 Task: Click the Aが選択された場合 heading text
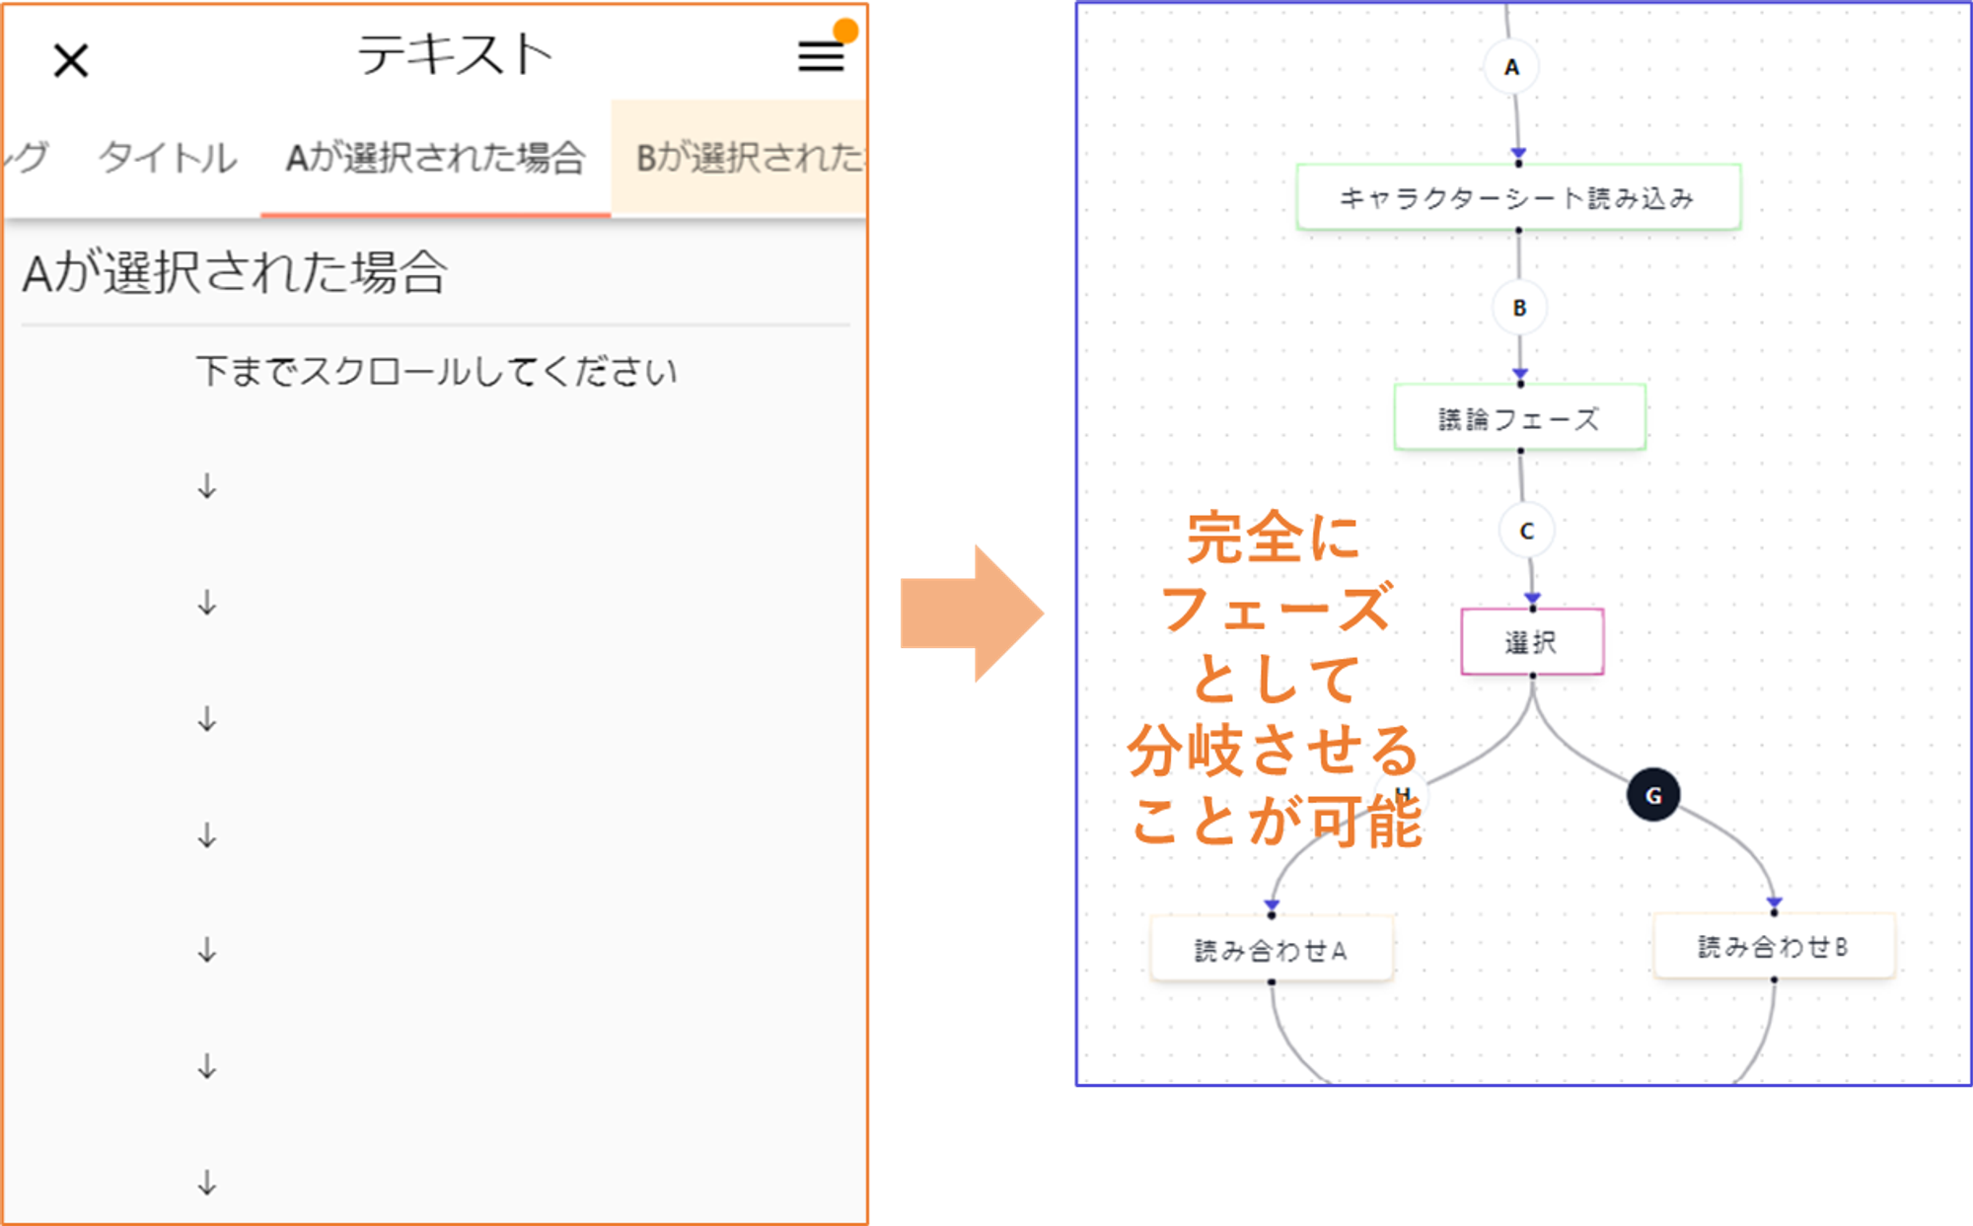point(235,273)
